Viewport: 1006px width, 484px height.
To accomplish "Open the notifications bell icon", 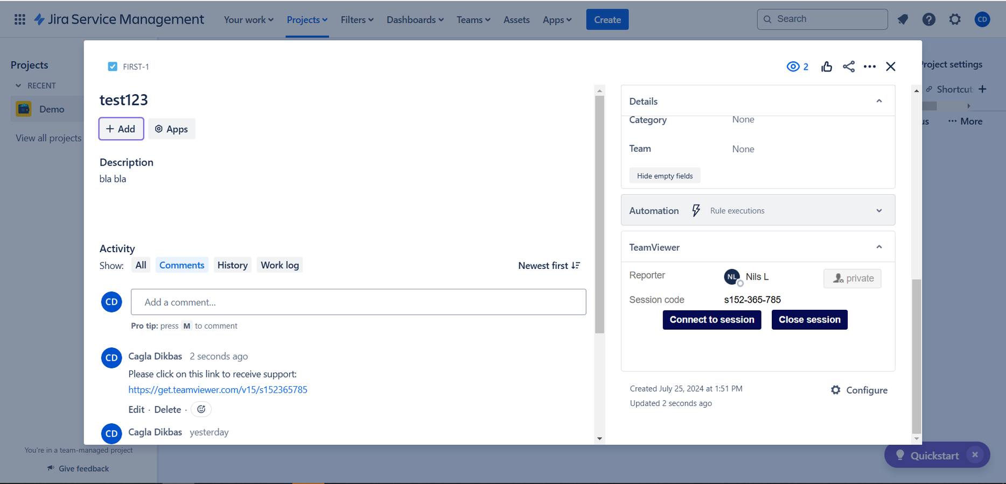I will [903, 19].
